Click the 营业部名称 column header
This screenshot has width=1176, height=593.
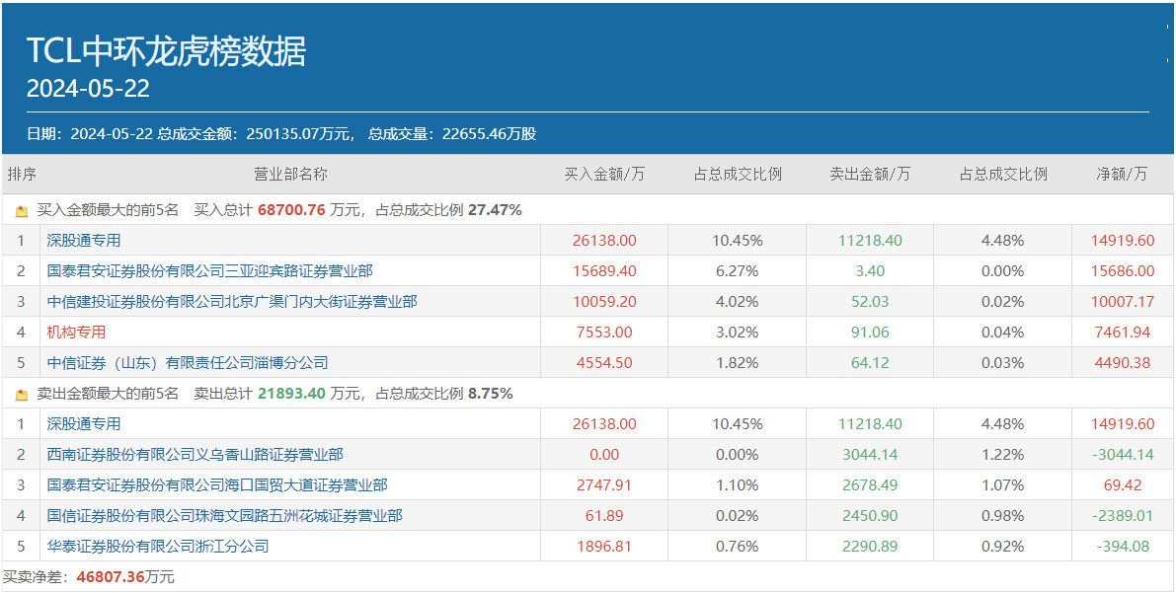(x=291, y=175)
